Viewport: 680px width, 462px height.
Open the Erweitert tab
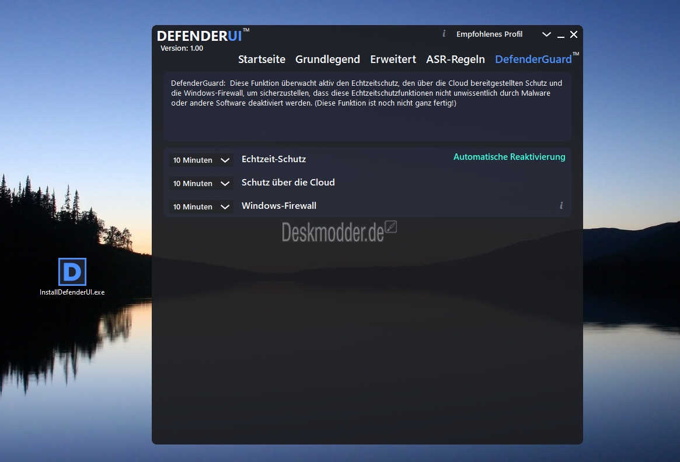pos(393,60)
